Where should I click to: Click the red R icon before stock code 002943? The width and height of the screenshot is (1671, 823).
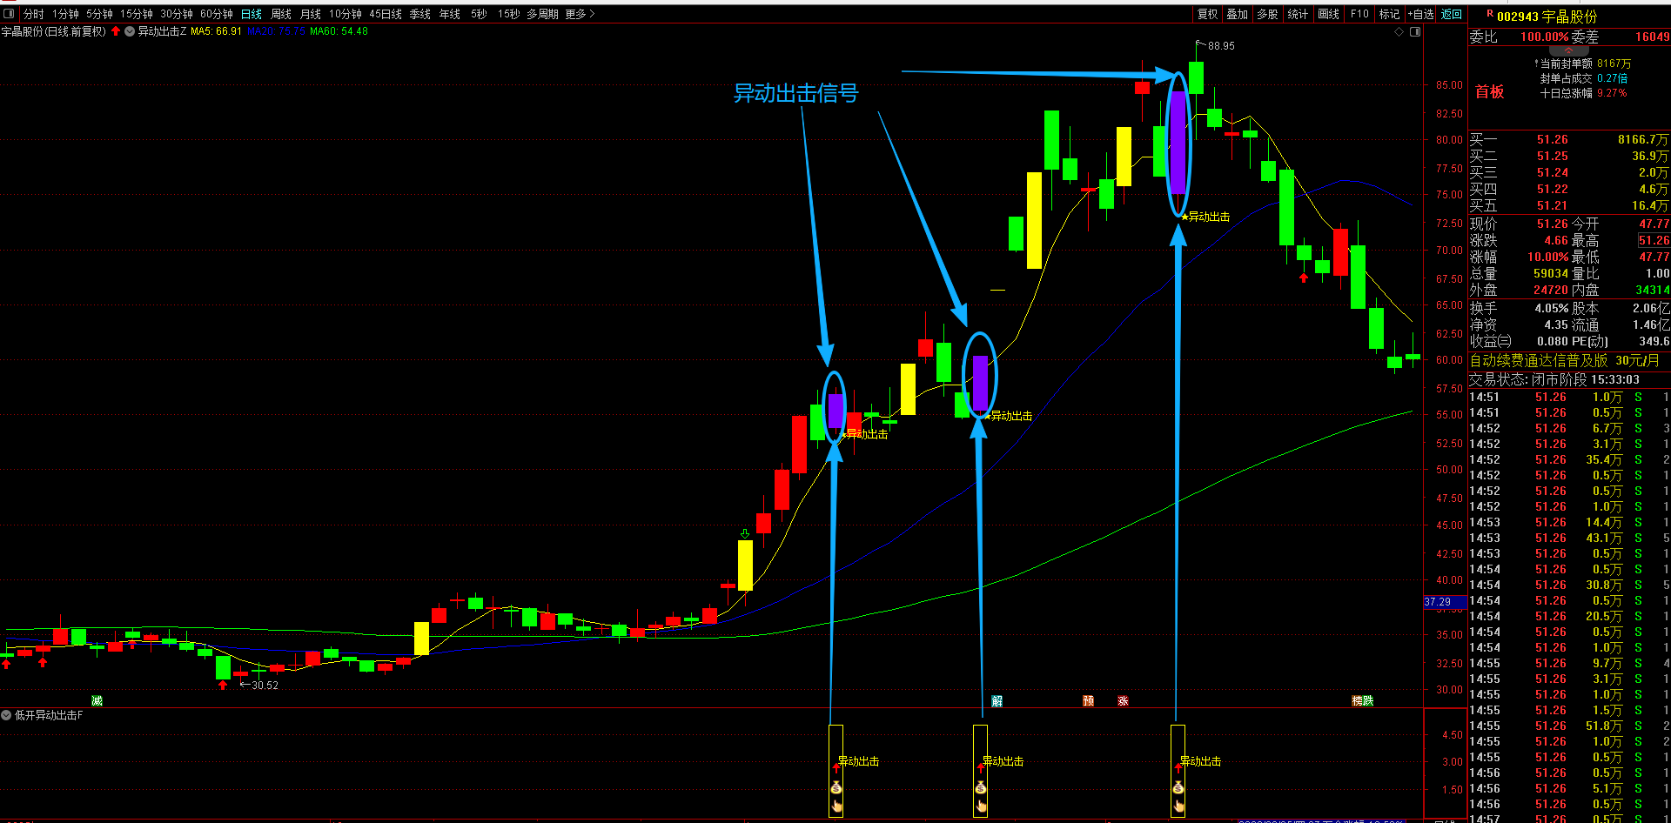[x=1490, y=14]
